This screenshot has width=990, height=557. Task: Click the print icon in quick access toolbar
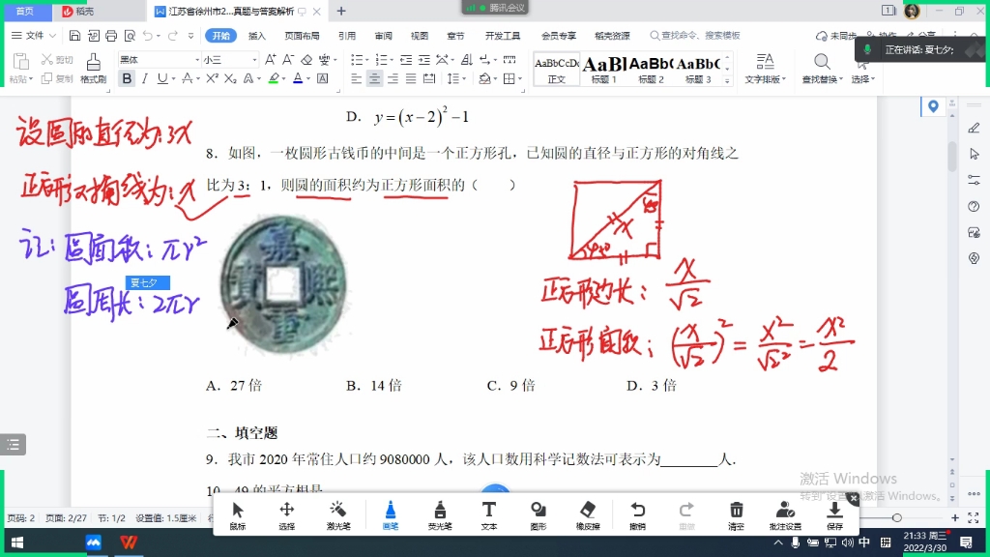pos(110,35)
